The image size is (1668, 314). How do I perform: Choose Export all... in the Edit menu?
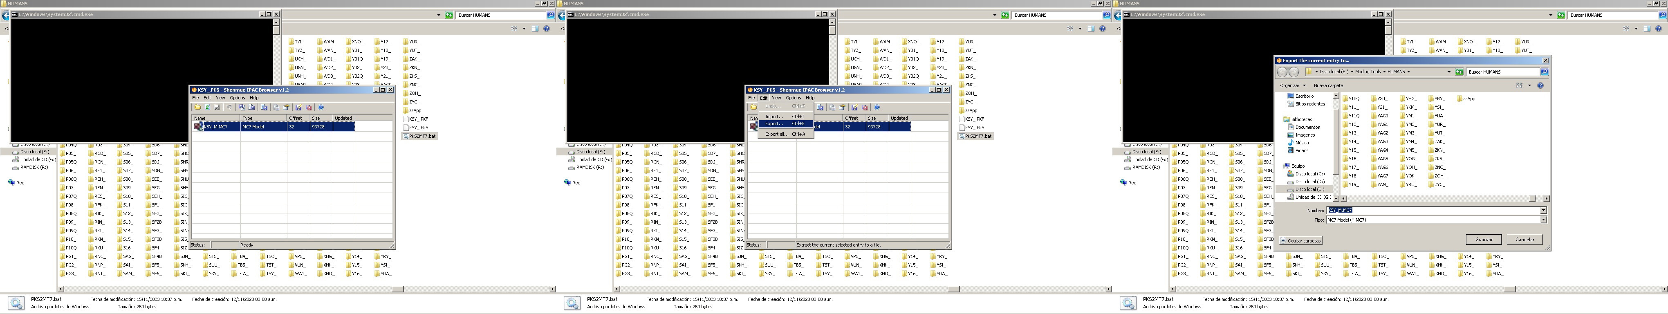click(785, 134)
